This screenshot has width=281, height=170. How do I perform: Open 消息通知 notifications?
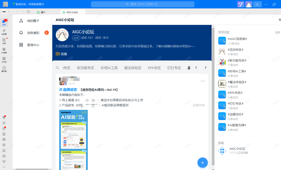point(33,33)
